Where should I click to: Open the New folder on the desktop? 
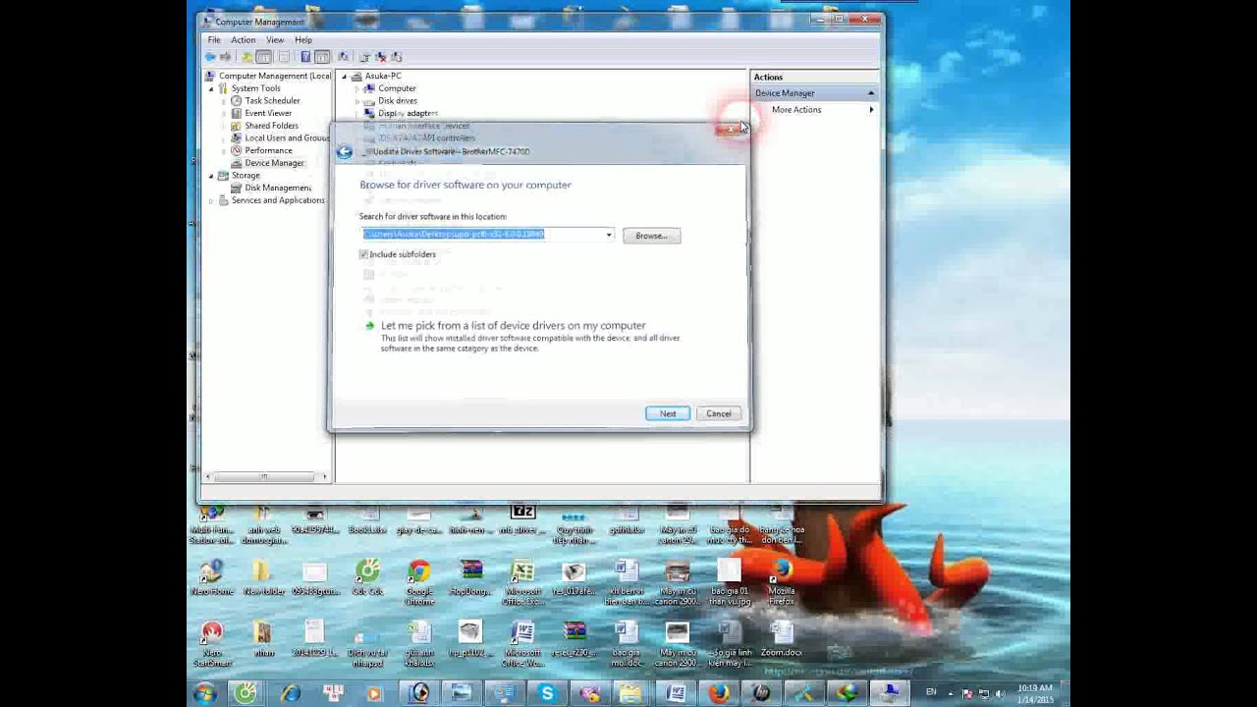coord(263,577)
